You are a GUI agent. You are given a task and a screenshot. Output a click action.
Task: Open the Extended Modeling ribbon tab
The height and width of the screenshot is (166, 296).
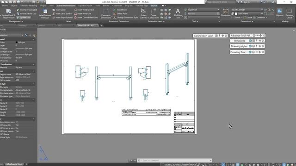(x=29, y=6)
